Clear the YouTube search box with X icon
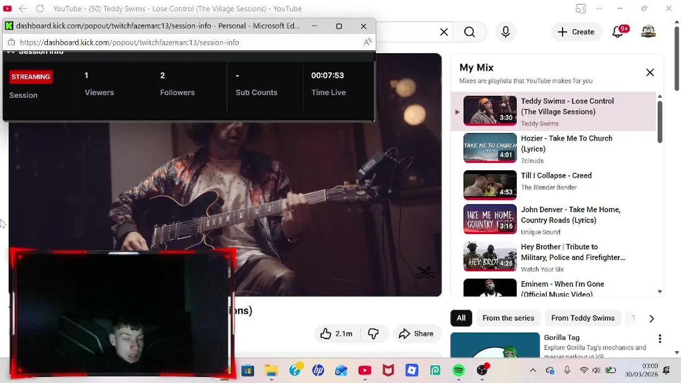 [444, 32]
